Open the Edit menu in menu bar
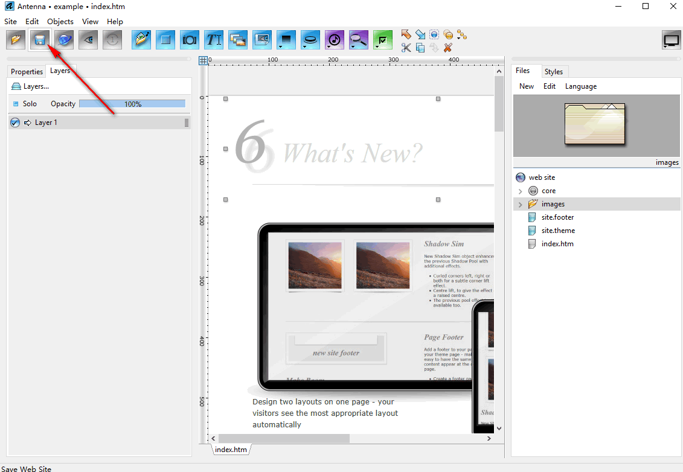Screen dimensions: 683x472 pyautogui.click(x=32, y=21)
